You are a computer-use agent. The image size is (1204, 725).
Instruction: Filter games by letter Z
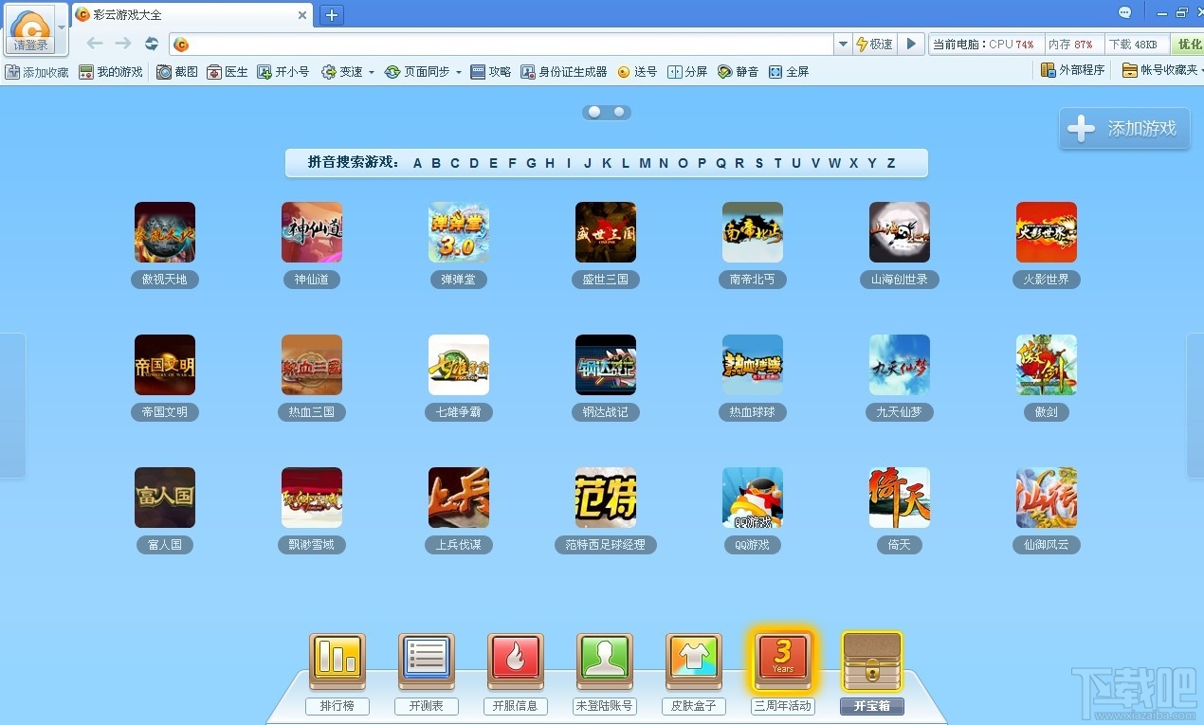pos(891,163)
